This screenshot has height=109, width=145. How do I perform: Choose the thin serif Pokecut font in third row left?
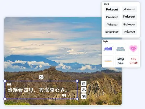112,24
